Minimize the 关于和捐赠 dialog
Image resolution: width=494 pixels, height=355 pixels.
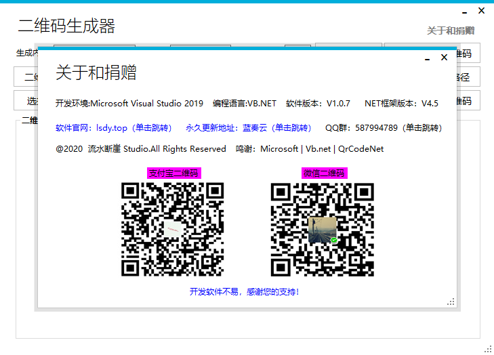pyautogui.click(x=427, y=59)
